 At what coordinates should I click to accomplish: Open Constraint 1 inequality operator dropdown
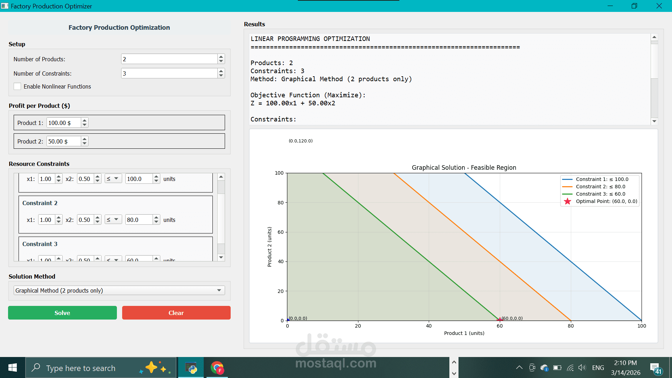(x=113, y=178)
